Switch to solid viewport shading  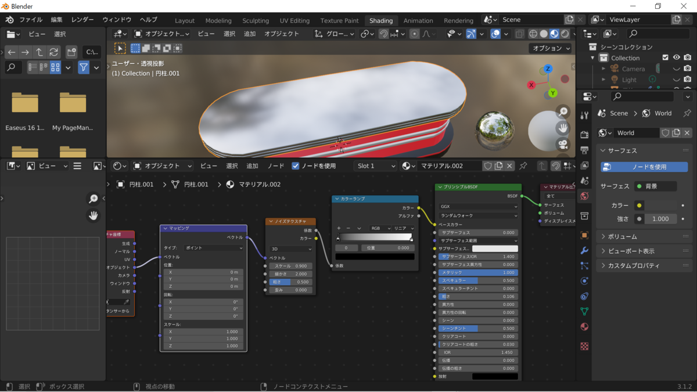(544, 34)
